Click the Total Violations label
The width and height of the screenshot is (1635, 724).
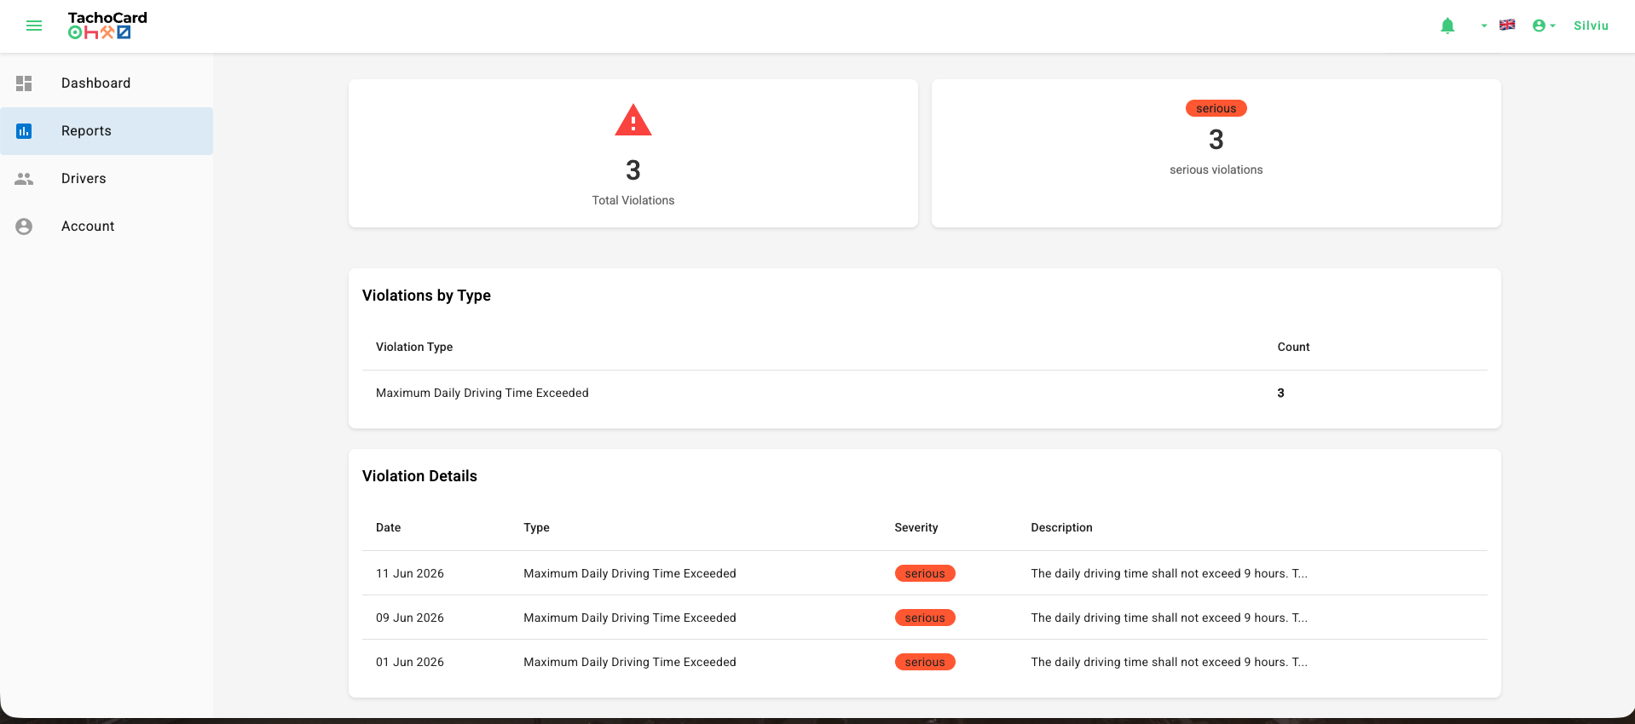(633, 200)
